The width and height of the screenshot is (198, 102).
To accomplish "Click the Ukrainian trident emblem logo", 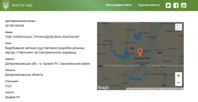I will pyautogui.click(x=6, y=5).
